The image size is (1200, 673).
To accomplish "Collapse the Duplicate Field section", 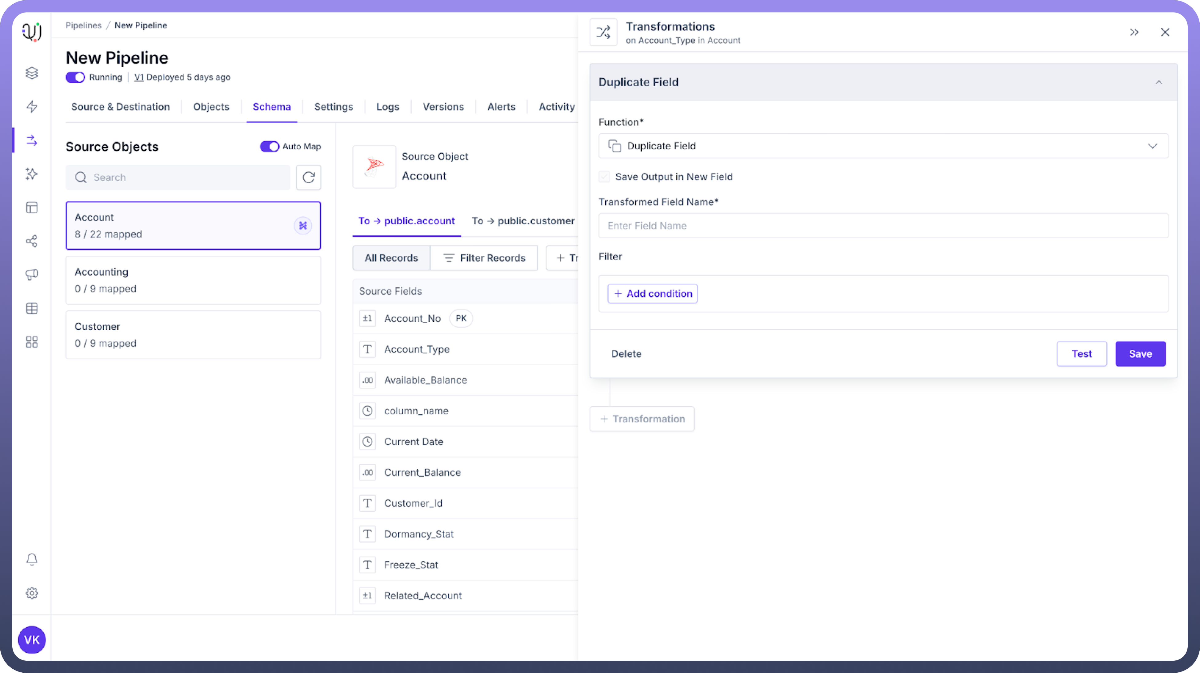I will [x=1158, y=82].
